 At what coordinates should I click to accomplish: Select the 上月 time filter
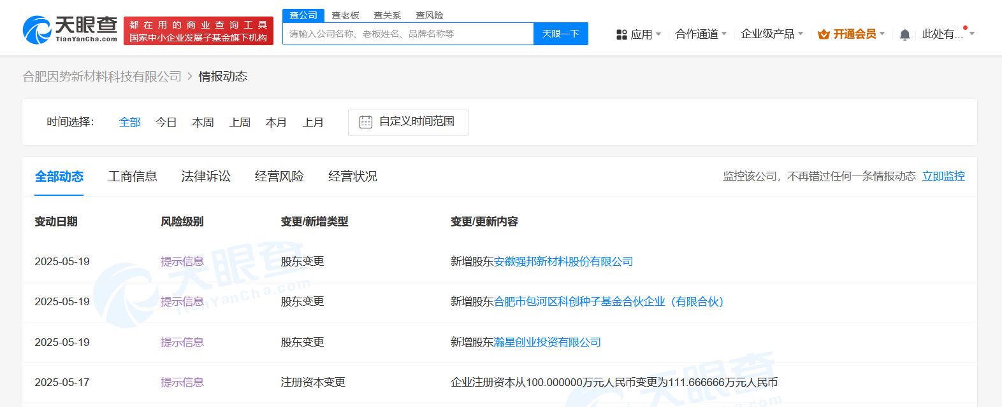pos(313,122)
